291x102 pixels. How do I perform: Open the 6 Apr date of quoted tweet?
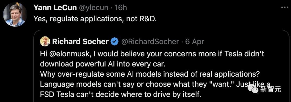point(195,42)
